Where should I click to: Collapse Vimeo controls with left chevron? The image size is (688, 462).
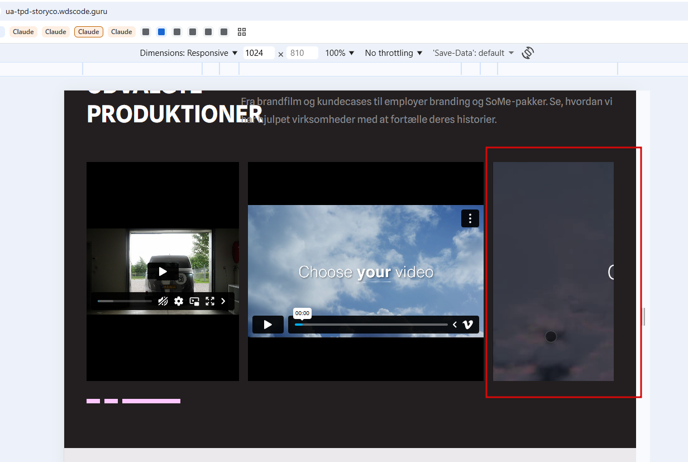455,325
